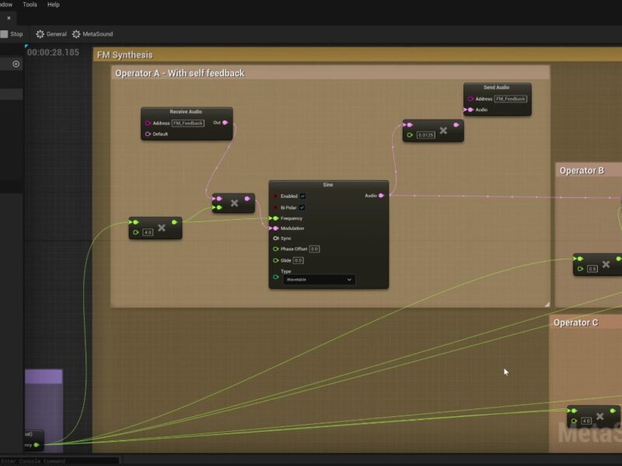622x466 pixels.
Task: Select Operator A comment box title
Action: (x=180, y=73)
